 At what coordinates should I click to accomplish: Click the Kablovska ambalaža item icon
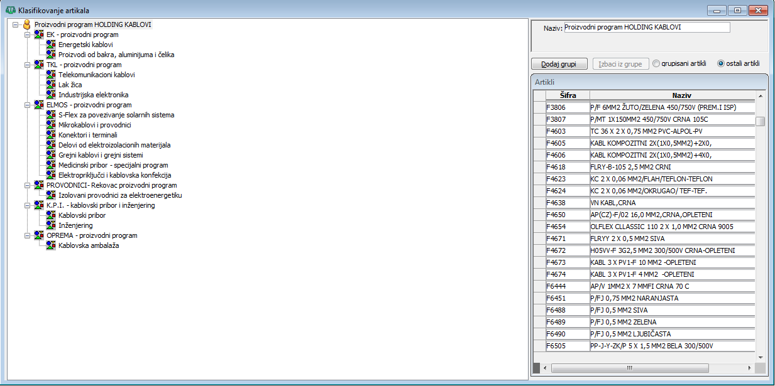click(51, 245)
